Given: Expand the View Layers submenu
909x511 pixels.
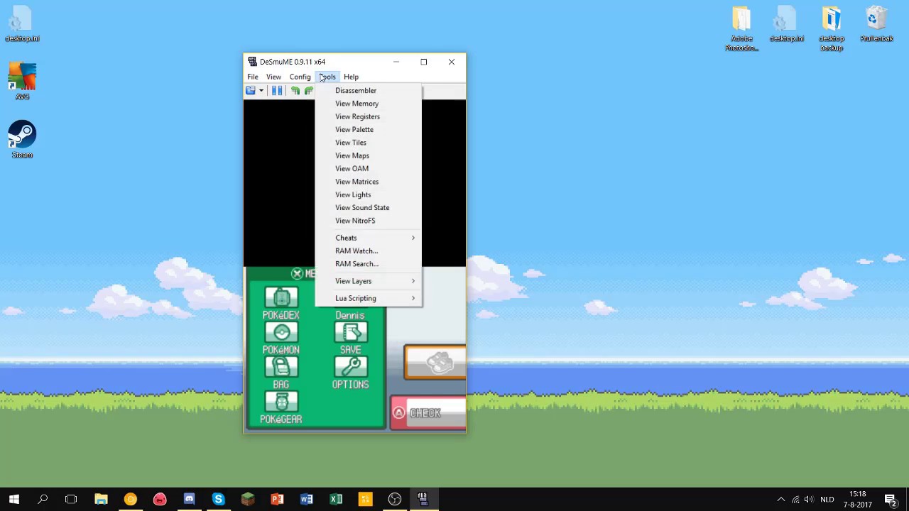Looking at the screenshot, I should click(369, 281).
